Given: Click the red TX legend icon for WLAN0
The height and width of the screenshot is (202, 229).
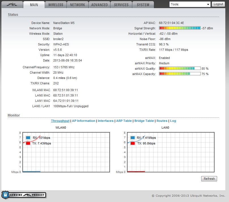Looking at the screenshot, I should pyautogui.click(x=28, y=143).
